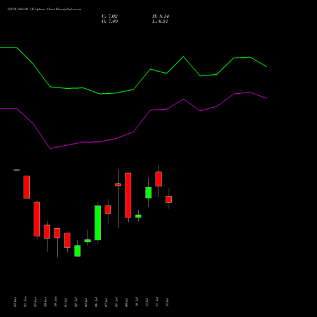Click the chart title ONGC 242.50 CE Options
This screenshot has width=317, height=317.
pos(44,10)
